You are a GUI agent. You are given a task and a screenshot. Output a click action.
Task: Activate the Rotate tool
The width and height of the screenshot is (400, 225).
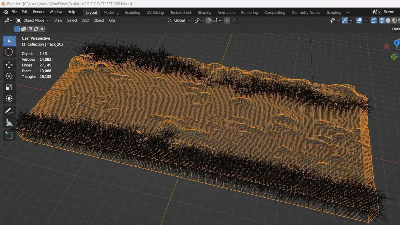[9, 76]
